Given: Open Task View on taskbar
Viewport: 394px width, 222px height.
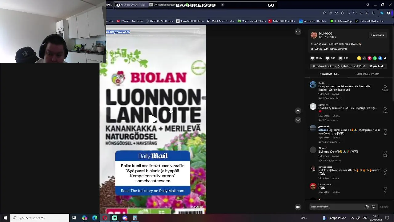Looking at the screenshot, I should pos(74,218).
